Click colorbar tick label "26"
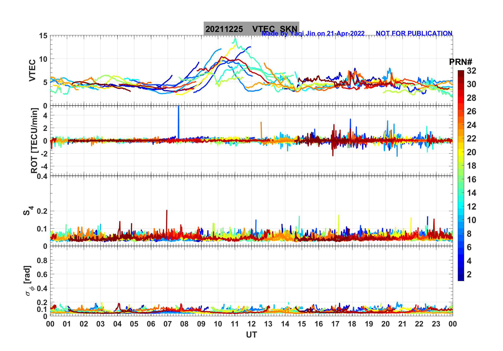 tap(471, 111)
